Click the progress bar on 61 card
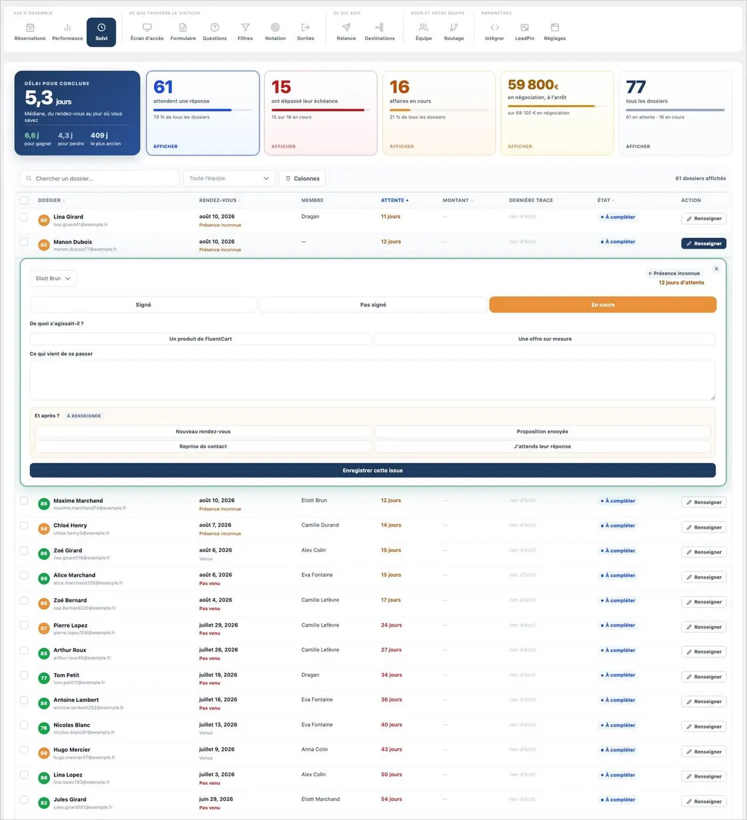 [203, 110]
